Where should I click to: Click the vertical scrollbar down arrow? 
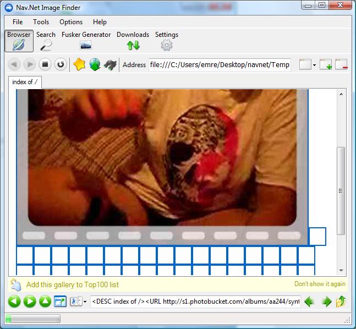(x=342, y=270)
